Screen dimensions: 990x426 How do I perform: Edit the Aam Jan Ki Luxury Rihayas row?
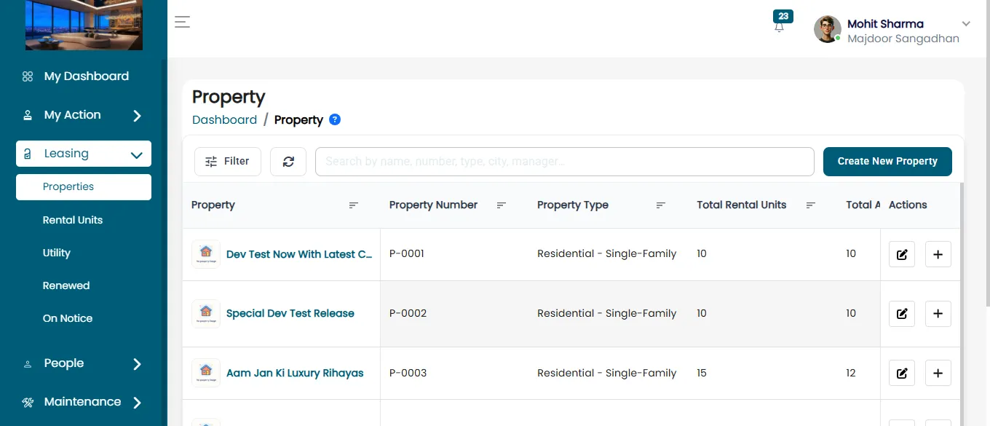(x=902, y=374)
